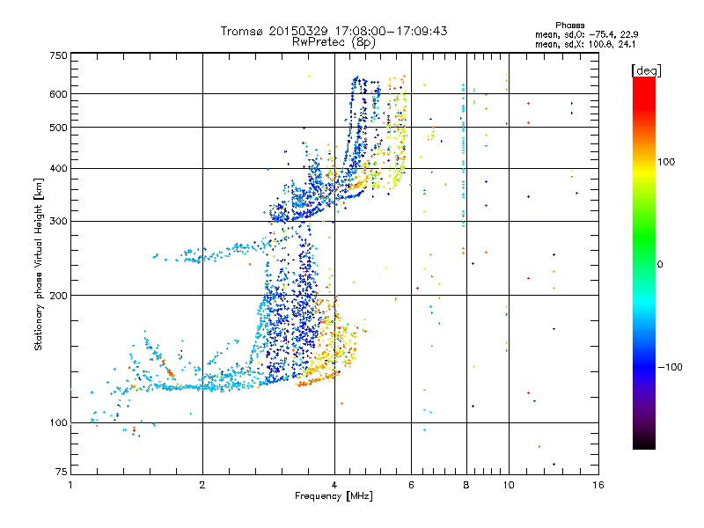The image size is (704, 528).
Task: Click the x-axis tick label '6'
Action: tap(411, 485)
